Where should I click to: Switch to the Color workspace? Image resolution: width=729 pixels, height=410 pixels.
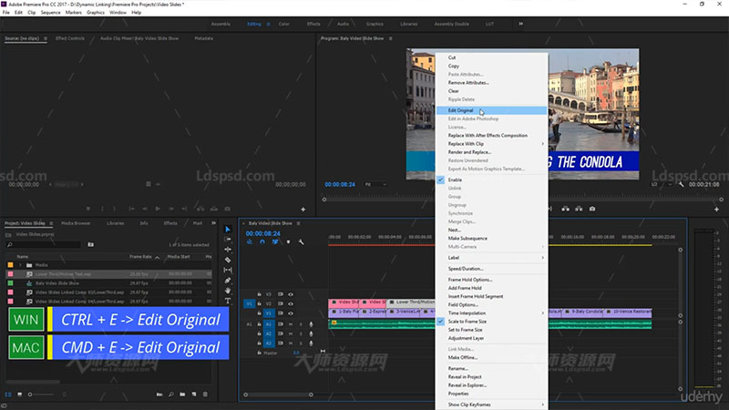coord(283,24)
